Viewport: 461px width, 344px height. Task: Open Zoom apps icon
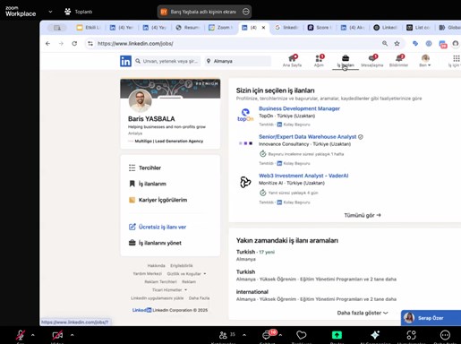coord(411,335)
